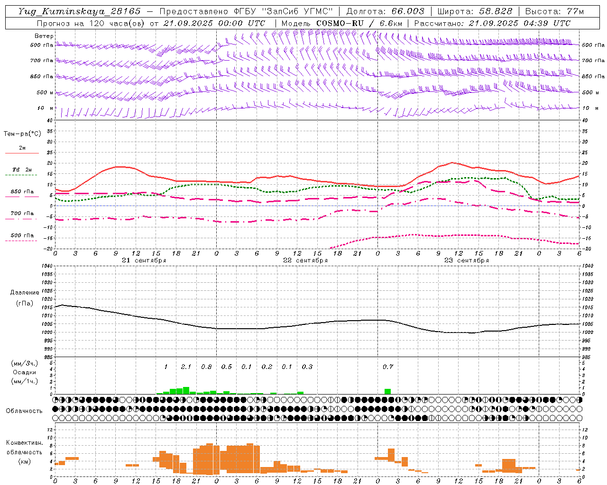This screenshot has height=485, width=607.
Task: Click the 0.7 three-hour precipitation value
Action: (388, 367)
